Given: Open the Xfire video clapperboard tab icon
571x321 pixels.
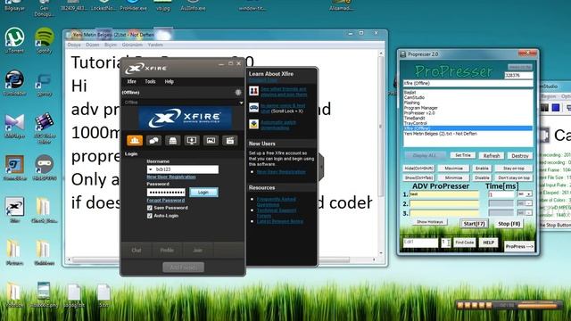Looking at the screenshot, I should pos(230,141).
